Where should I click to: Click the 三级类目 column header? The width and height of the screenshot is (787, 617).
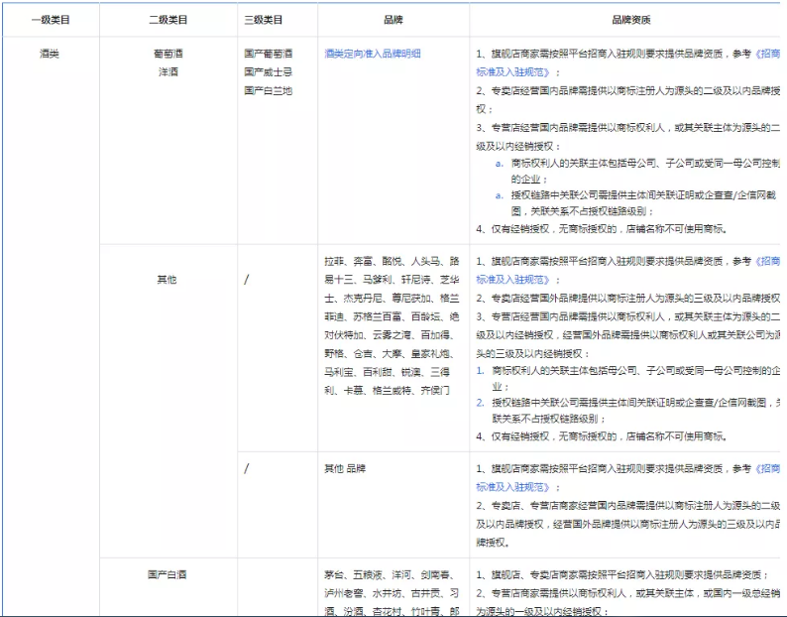pos(264,20)
